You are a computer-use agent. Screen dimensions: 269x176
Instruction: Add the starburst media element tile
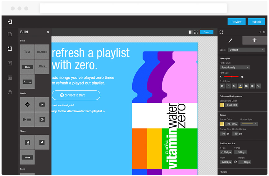point(27,105)
